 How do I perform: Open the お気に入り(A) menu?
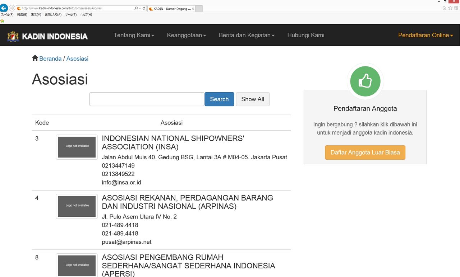[53, 15]
